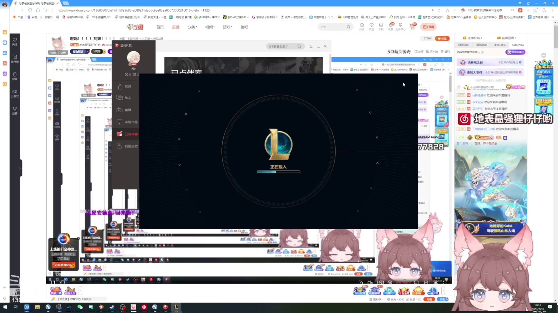Select 直播 tab in Douyu navigation
558x313 pixels.
pyautogui.click(x=176, y=27)
